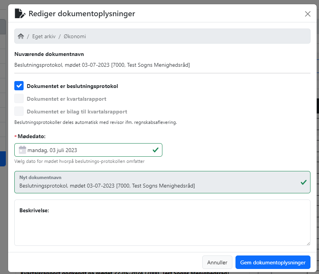Close the Rediger dokumentoplysninger dialog
This screenshot has width=319, height=274.
pyautogui.click(x=308, y=14)
